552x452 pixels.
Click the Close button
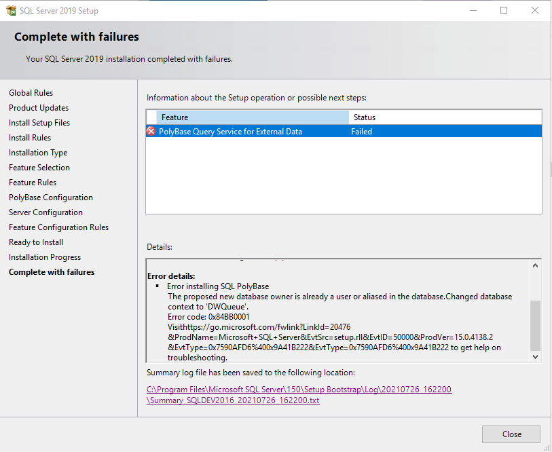[x=511, y=434]
